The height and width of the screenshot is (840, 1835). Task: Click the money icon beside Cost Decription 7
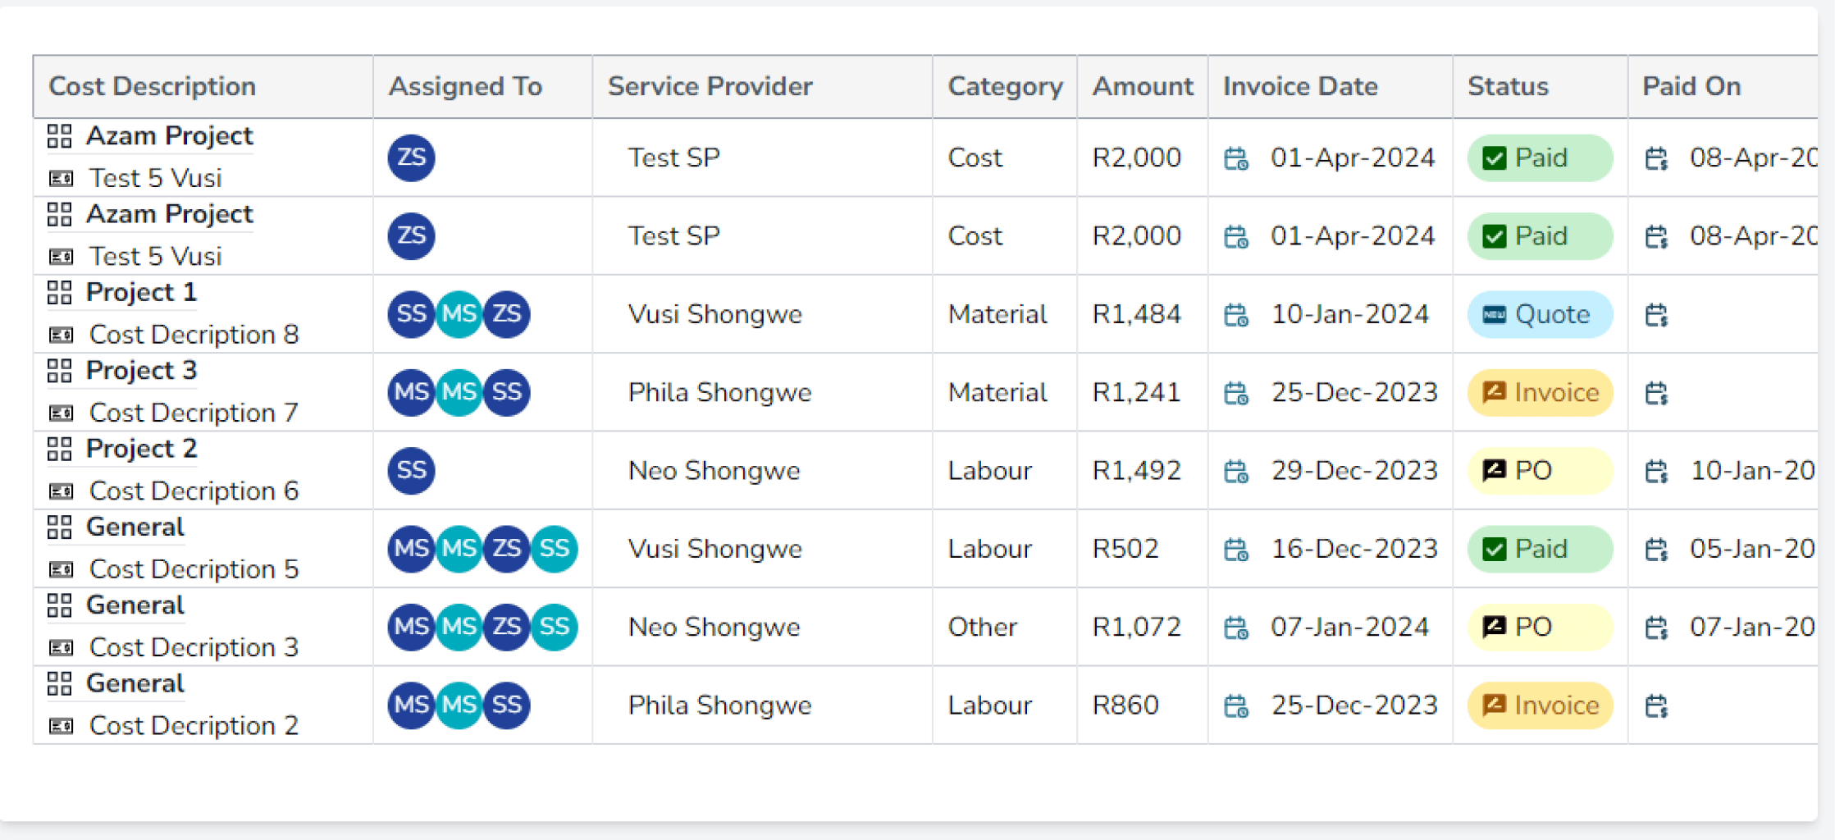point(62,413)
